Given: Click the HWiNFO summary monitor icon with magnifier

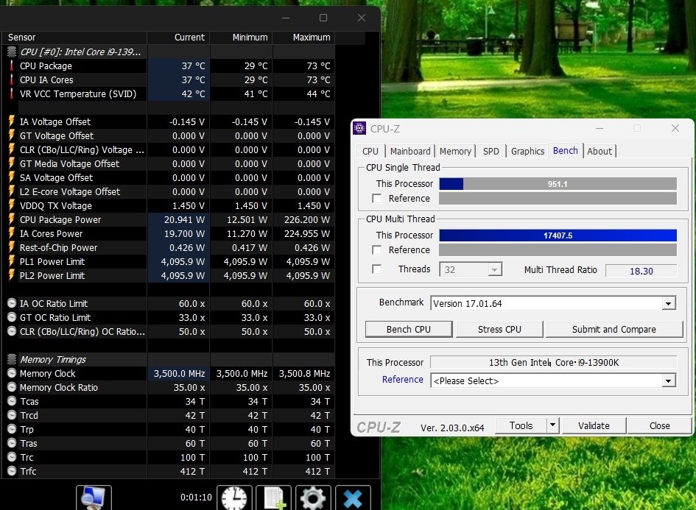Looking at the screenshot, I should tap(94, 497).
